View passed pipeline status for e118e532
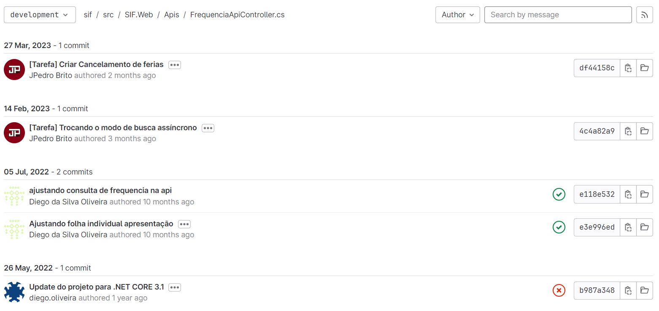 [559, 194]
